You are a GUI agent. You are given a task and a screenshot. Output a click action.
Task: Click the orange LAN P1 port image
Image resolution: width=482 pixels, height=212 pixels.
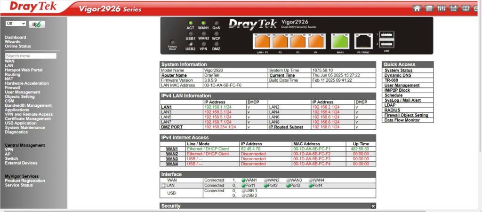click(260, 41)
